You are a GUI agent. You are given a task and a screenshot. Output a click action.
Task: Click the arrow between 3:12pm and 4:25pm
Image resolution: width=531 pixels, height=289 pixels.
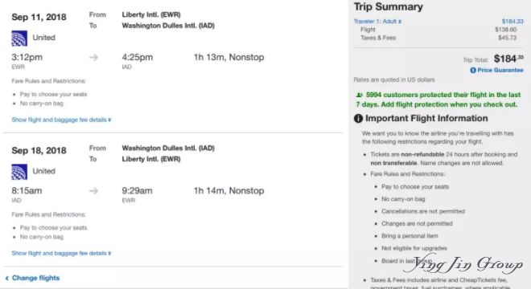[x=94, y=58]
